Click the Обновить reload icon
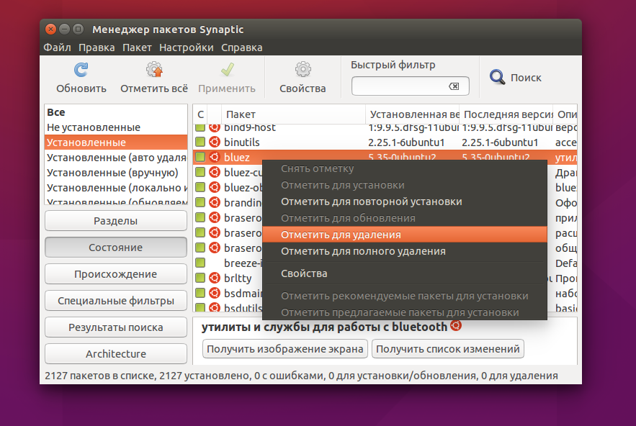 click(81, 70)
